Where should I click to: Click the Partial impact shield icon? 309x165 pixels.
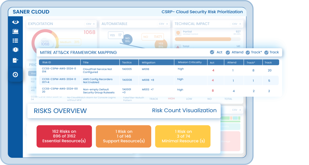click(178, 32)
